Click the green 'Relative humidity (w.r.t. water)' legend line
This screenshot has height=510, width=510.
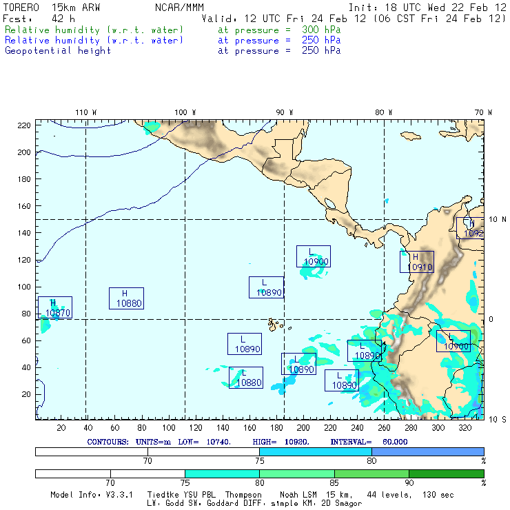(94, 30)
